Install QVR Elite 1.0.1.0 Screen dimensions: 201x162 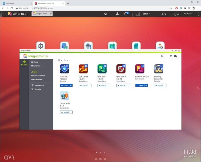click(104, 85)
